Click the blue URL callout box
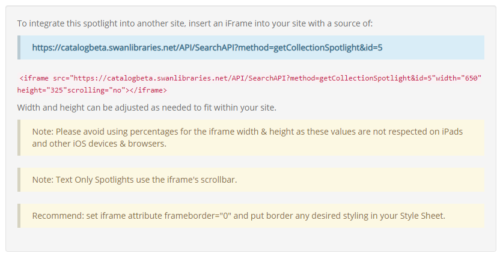500x256 pixels. pos(251,47)
